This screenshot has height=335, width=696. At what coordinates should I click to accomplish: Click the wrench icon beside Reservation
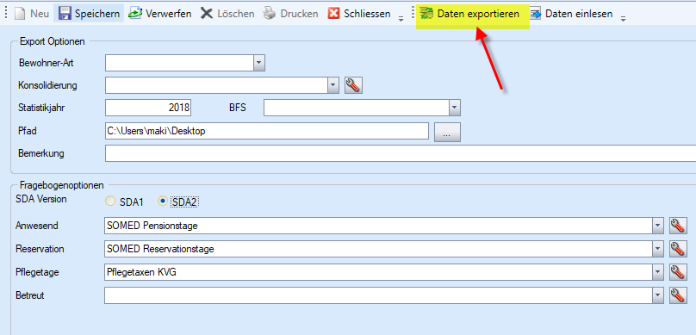[678, 249]
